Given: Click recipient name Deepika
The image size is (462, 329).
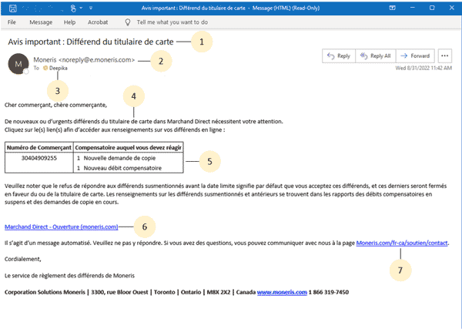Looking at the screenshot, I should pos(59,68).
